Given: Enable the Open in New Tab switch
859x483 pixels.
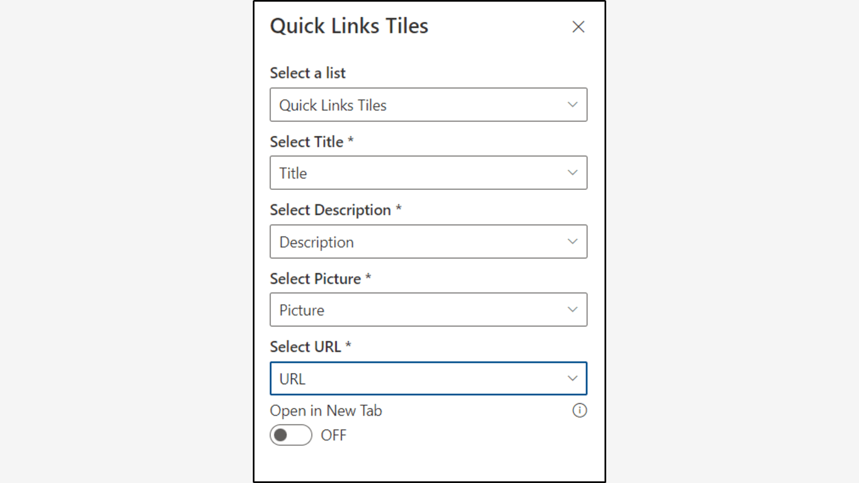Looking at the screenshot, I should [x=291, y=435].
